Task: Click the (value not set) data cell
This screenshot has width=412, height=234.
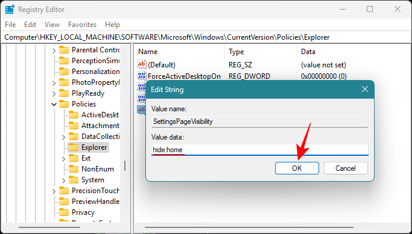Action: 323,65
